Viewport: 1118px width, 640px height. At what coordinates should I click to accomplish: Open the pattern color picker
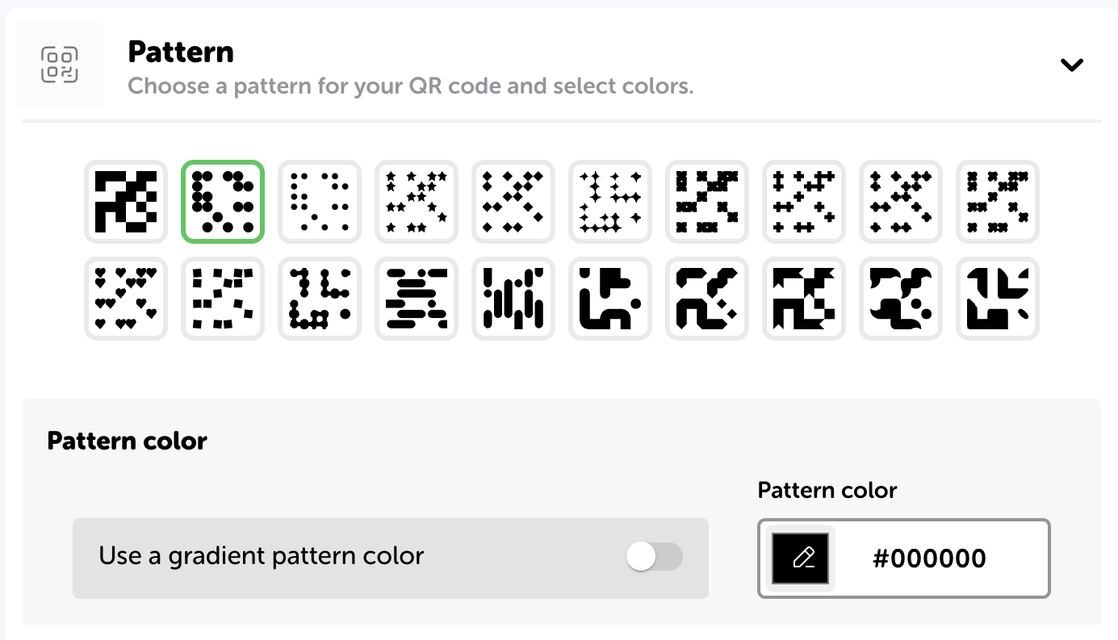point(800,558)
